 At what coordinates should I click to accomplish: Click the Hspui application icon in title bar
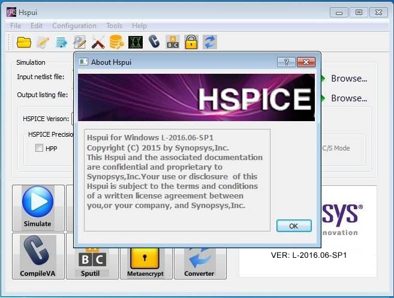point(11,12)
